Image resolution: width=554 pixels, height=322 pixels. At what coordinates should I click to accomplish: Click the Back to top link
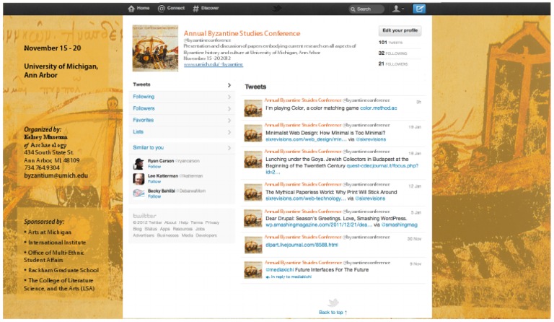[333, 313]
